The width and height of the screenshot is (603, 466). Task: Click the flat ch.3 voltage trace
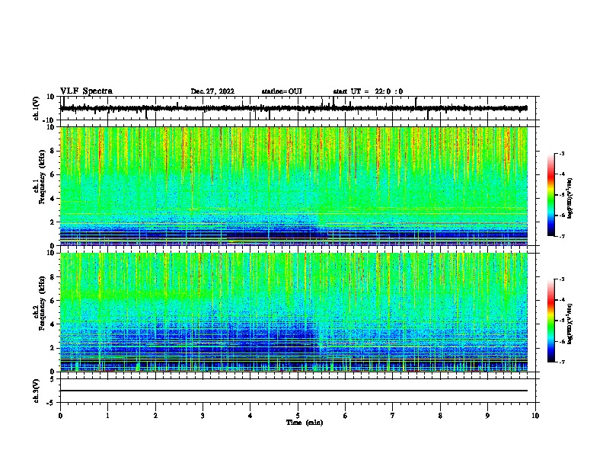coord(294,391)
